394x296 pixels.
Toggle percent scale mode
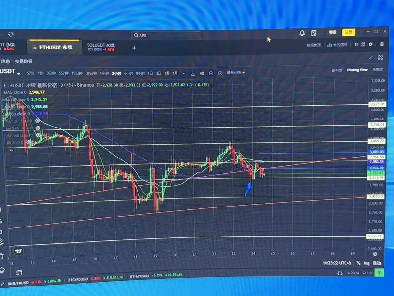(x=358, y=263)
